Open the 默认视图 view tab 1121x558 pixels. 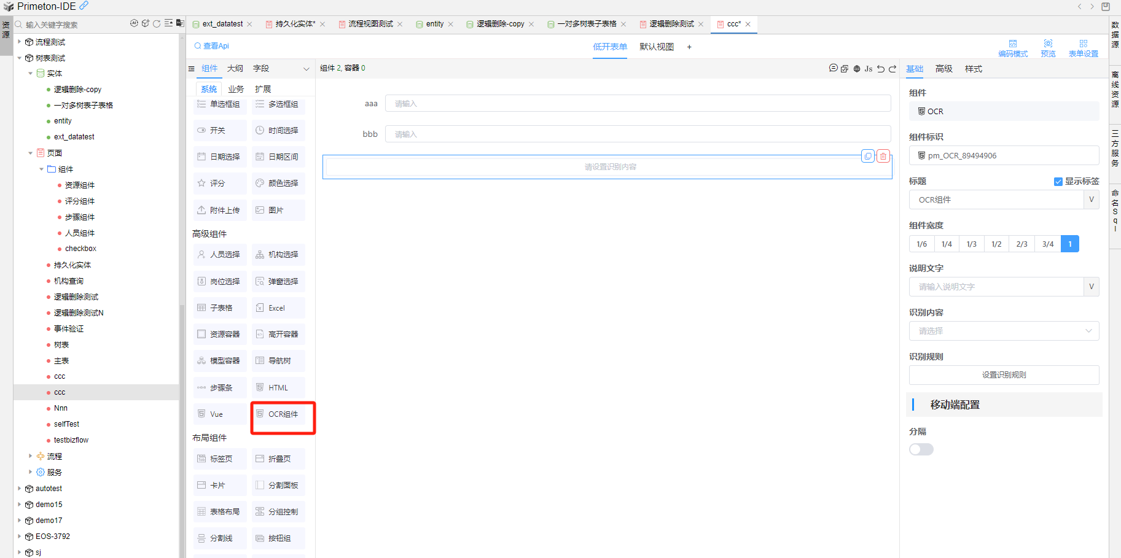pyautogui.click(x=656, y=47)
